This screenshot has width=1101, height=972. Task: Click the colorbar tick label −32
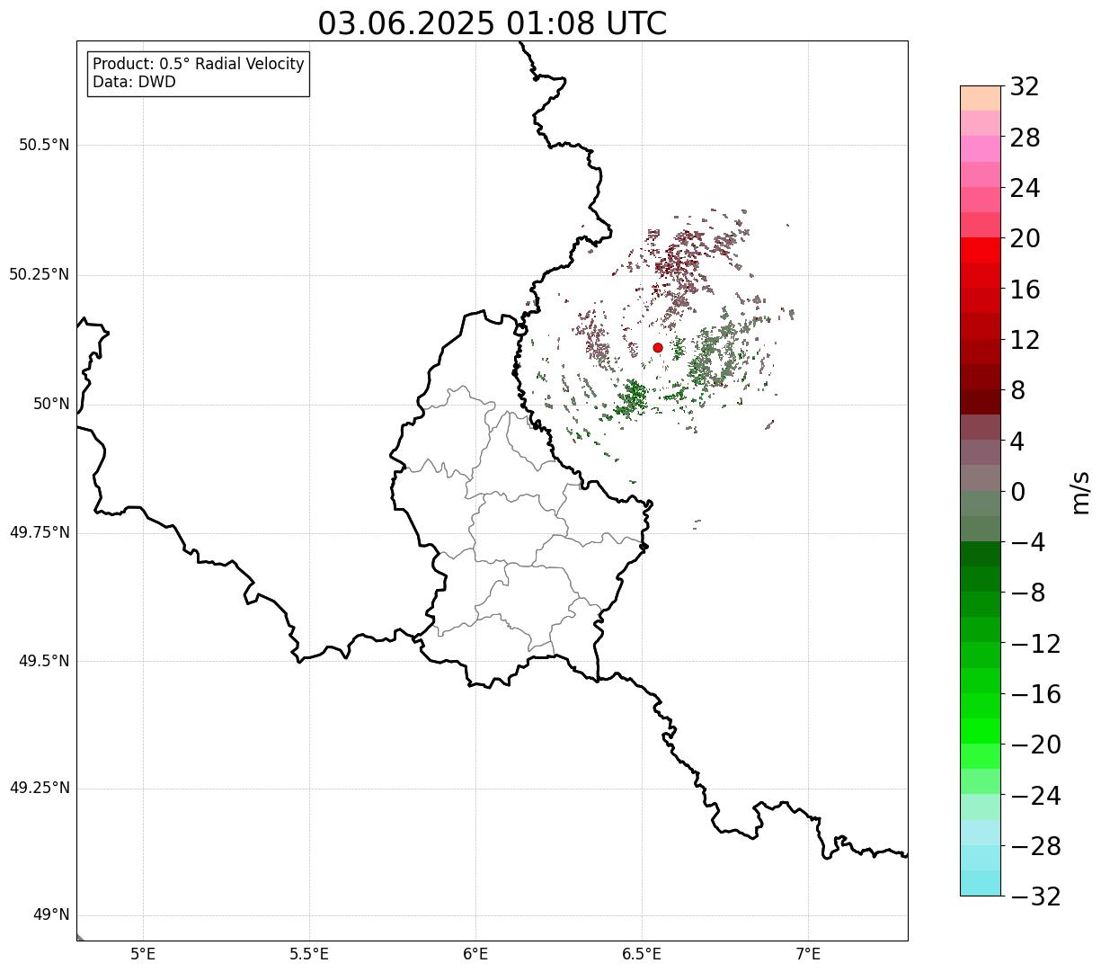[x=1034, y=896]
